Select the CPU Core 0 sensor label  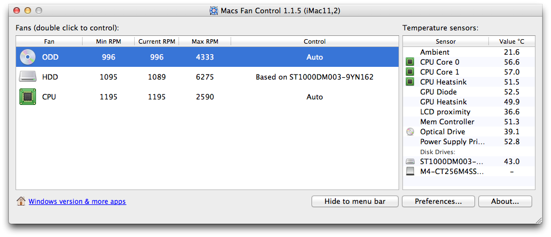(440, 62)
